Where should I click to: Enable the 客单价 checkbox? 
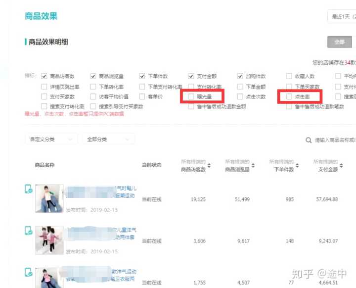(142, 96)
